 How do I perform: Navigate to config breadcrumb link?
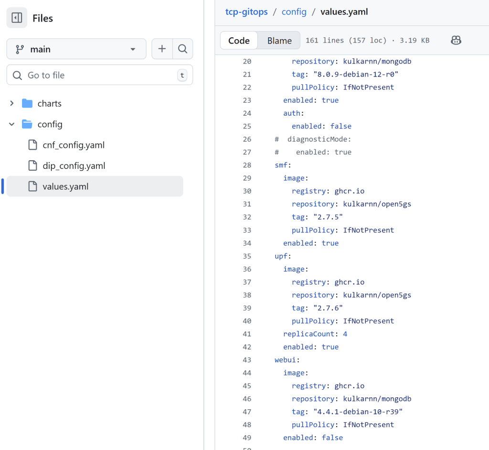tap(294, 11)
